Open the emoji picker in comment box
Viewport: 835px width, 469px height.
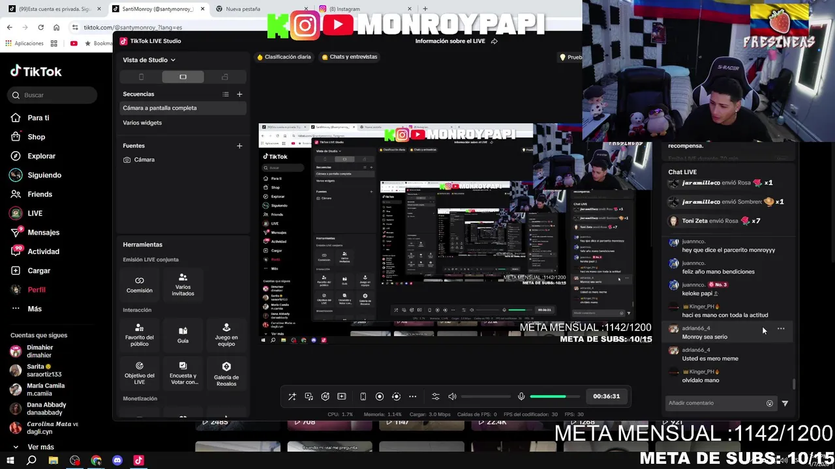[770, 403]
